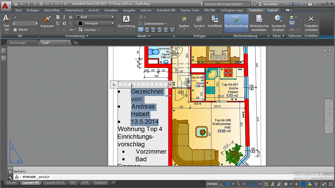Click the PAPIER status bar button
The image size is (335, 188).
click(212, 184)
